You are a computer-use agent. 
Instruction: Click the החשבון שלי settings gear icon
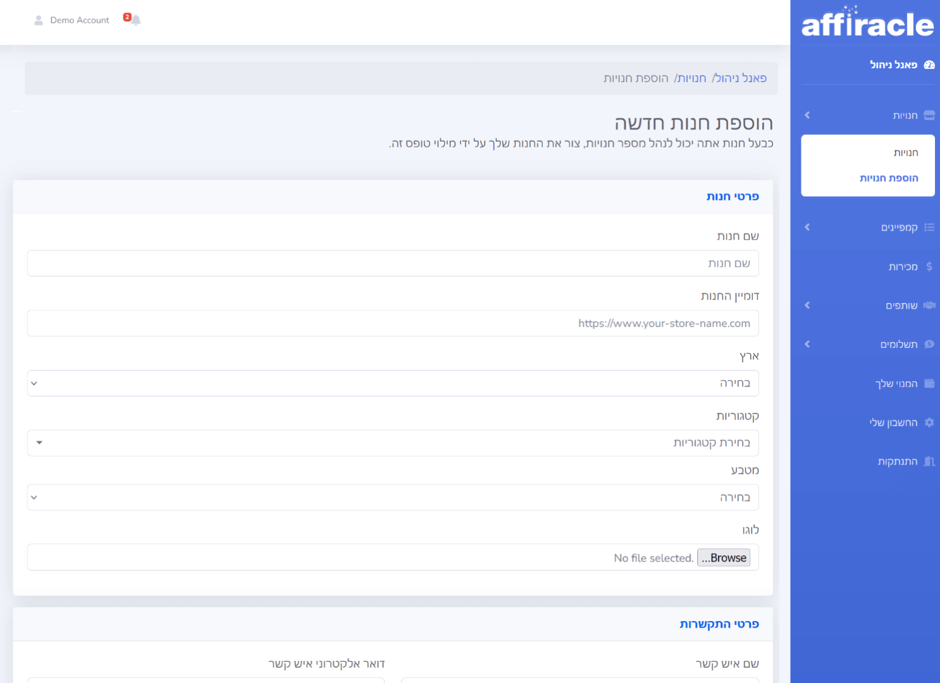coord(929,422)
